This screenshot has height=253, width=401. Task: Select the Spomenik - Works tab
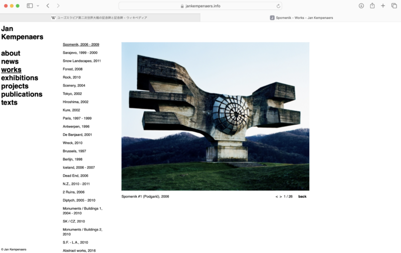pos(301,17)
